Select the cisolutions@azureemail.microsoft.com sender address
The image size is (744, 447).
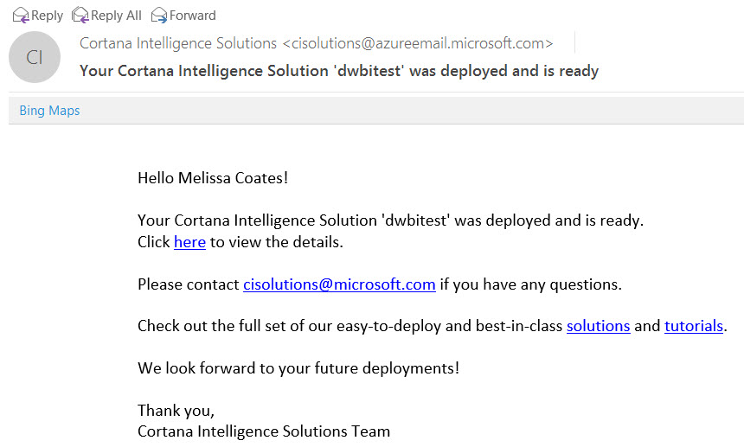(x=418, y=43)
